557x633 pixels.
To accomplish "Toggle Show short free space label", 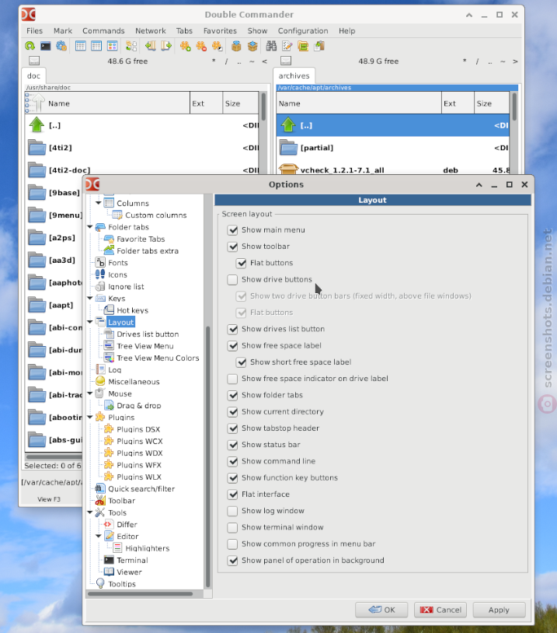I will [241, 362].
